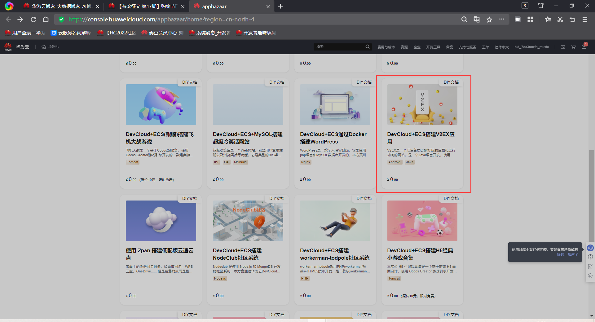Click the browser back arrow
This screenshot has height=322, width=595.
(8, 20)
